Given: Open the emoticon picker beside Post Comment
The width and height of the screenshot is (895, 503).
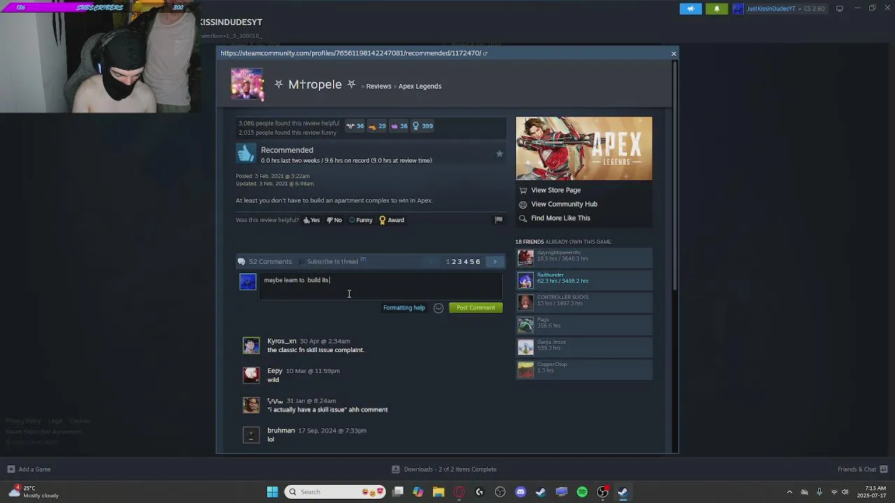Looking at the screenshot, I should 438,308.
